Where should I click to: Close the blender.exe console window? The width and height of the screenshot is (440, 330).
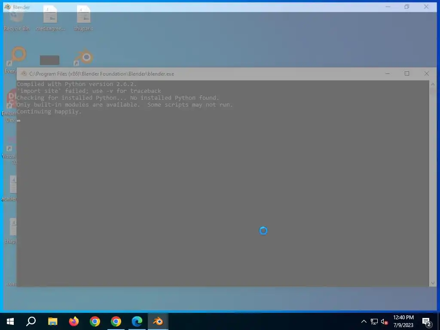point(427,73)
